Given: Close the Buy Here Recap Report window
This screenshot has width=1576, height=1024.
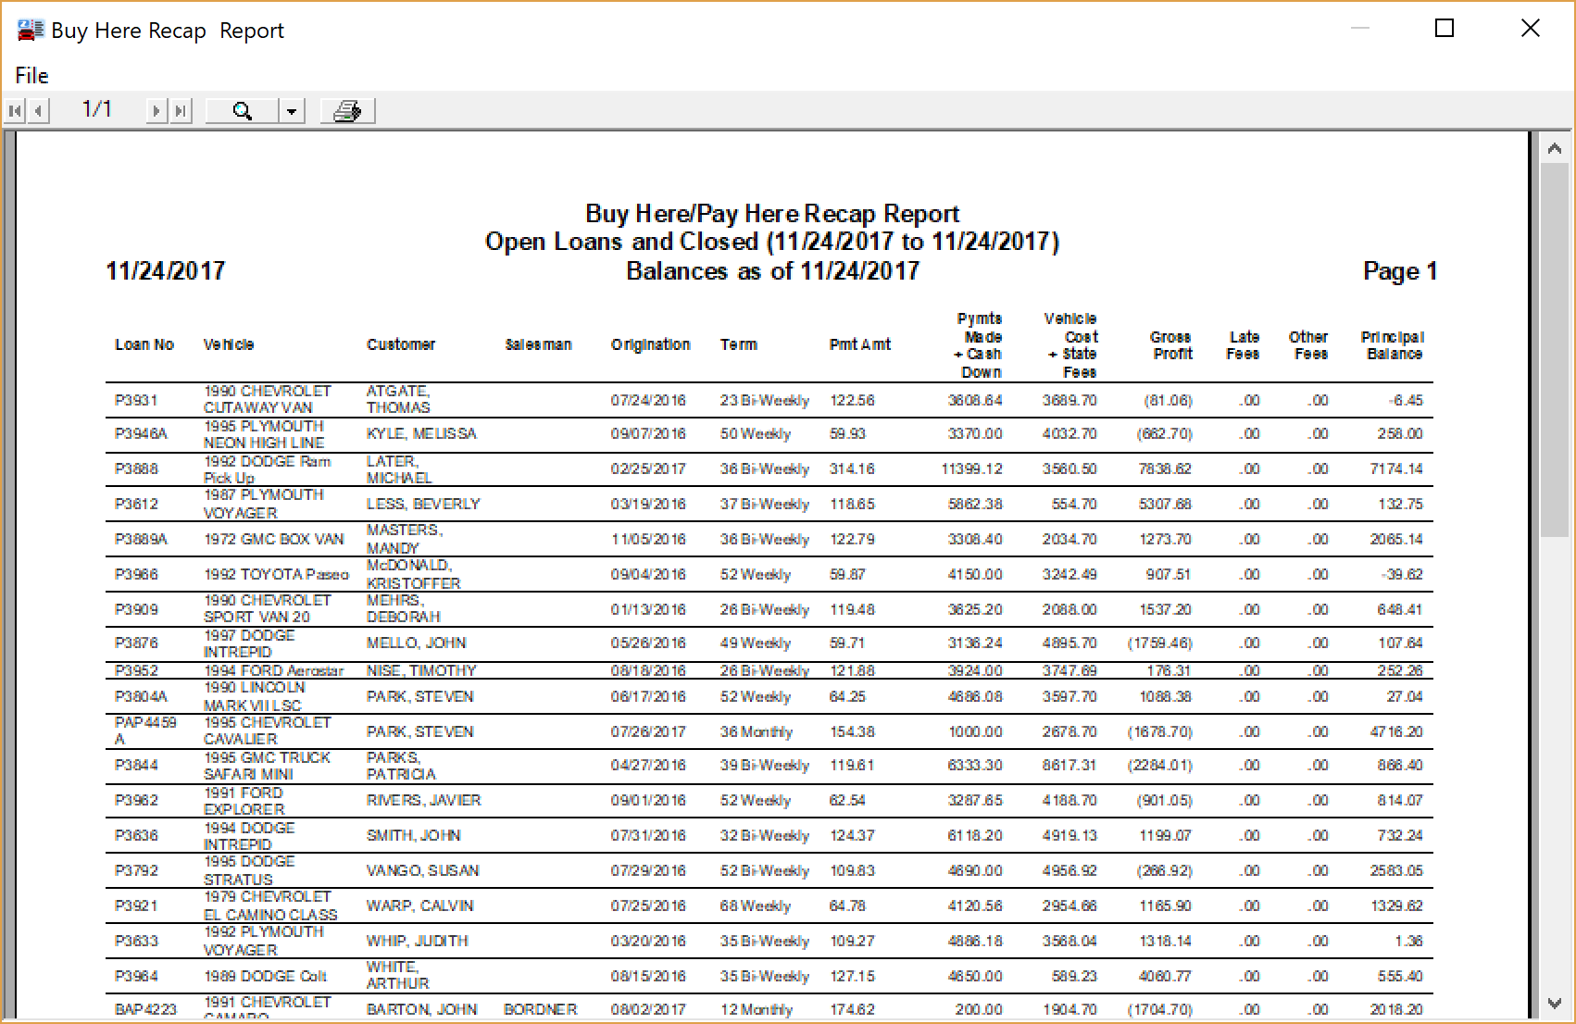Looking at the screenshot, I should (x=1531, y=29).
